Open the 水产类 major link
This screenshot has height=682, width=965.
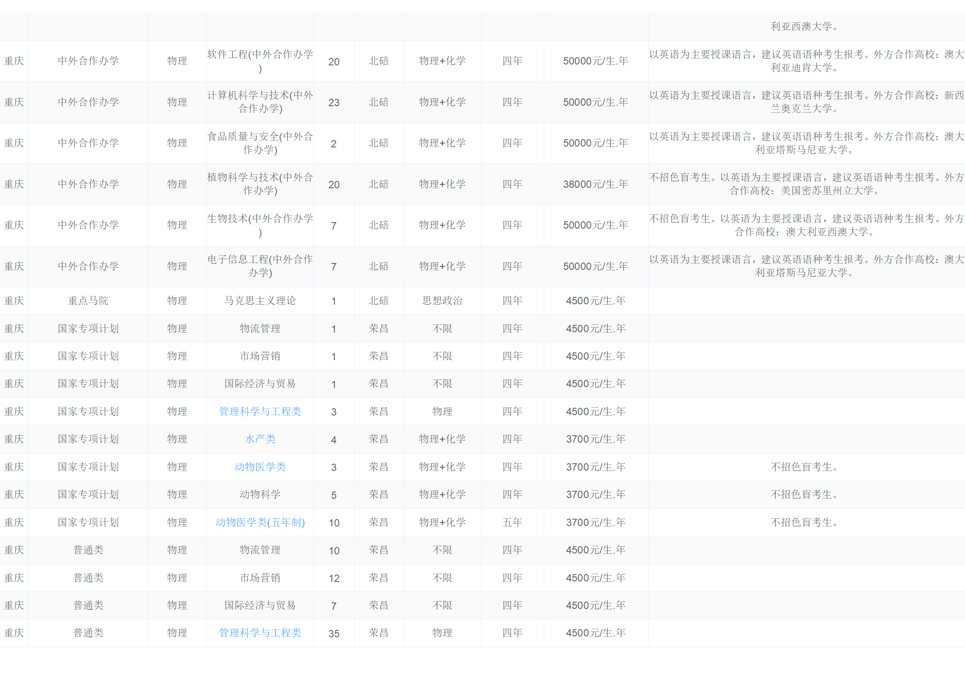tap(260, 439)
